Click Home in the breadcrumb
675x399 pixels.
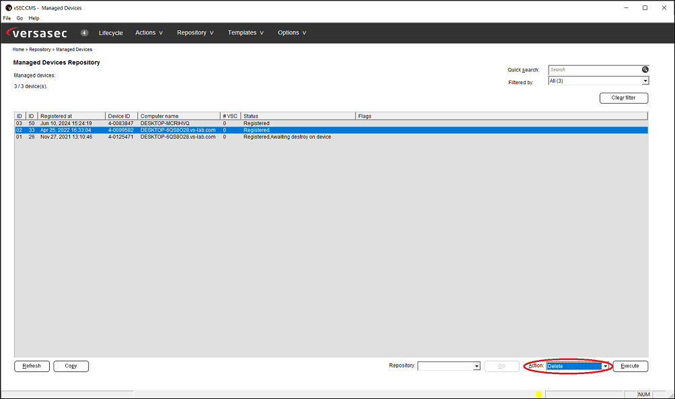(19, 50)
